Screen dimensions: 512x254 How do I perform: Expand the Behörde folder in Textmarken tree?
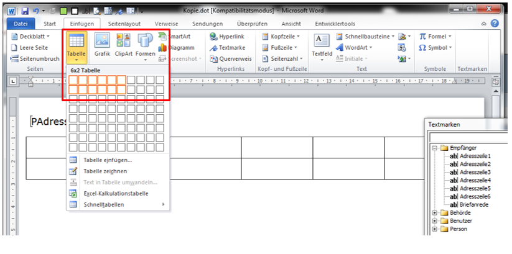[x=434, y=213]
